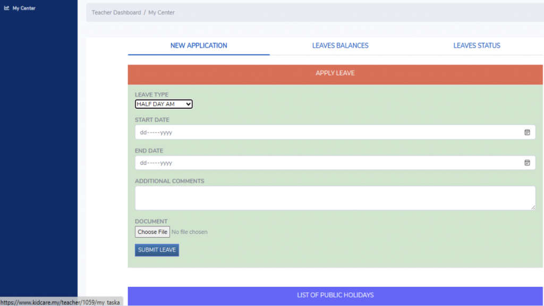The width and height of the screenshot is (544, 306).
Task: Click Teacher Dashboard in the breadcrumb
Action: (116, 13)
